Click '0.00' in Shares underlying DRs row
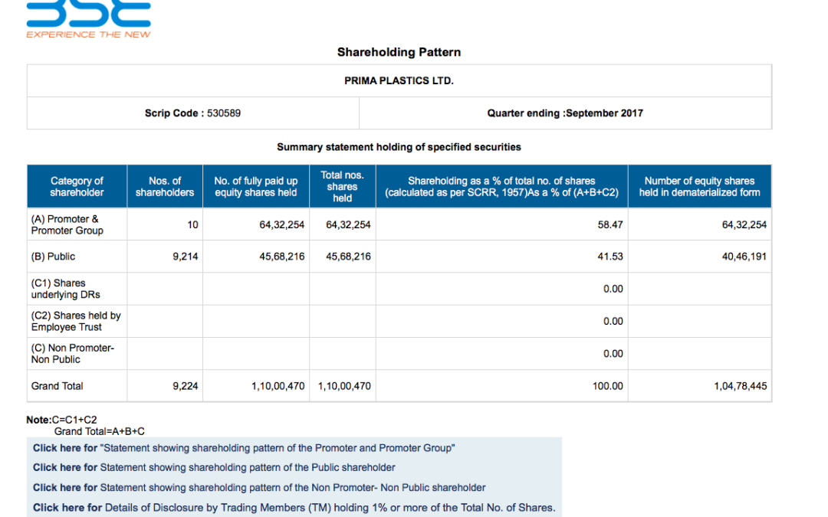Image resolution: width=828 pixels, height=517 pixels. tap(613, 289)
